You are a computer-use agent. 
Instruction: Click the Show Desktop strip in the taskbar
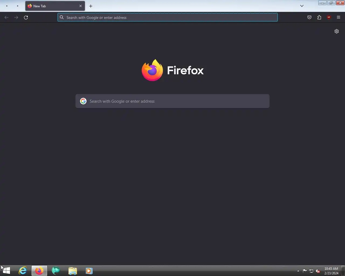(343, 271)
